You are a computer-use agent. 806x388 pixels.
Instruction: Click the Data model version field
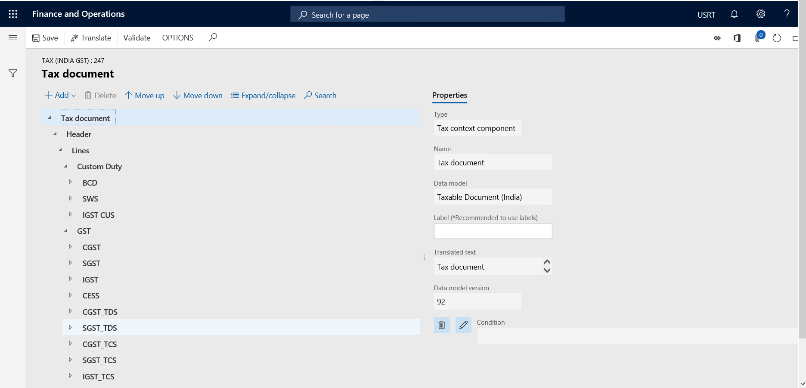tap(477, 302)
